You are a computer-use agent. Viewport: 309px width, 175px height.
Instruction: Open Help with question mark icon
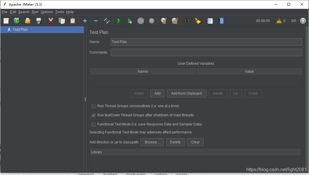click(x=221, y=21)
